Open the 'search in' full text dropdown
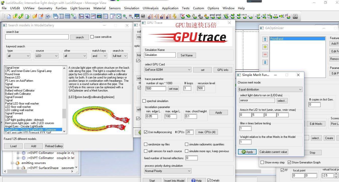Image resolution: width=339 pixels, height=182 pixels. [120, 56]
